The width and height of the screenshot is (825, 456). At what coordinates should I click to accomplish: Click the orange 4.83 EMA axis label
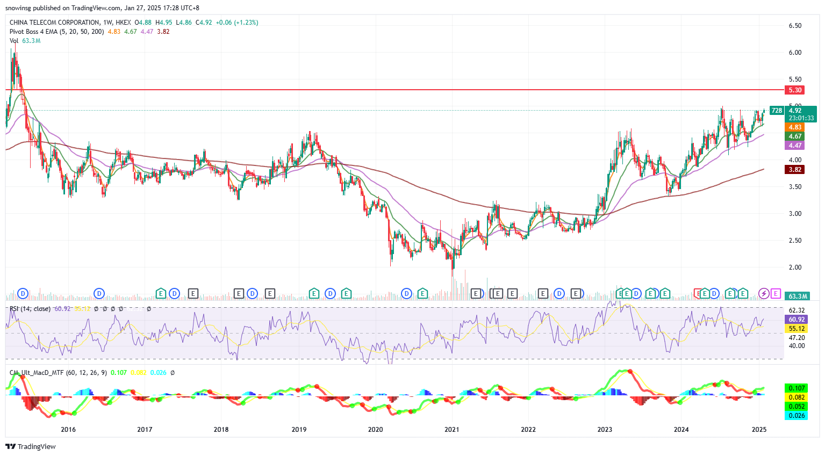tap(795, 127)
